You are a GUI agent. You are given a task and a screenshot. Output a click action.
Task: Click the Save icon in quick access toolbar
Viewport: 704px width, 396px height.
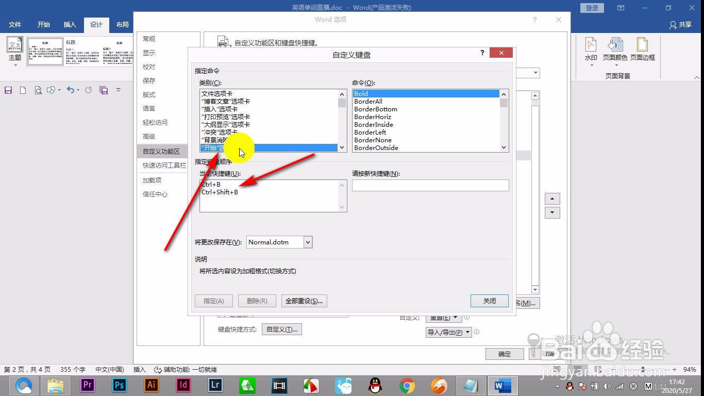tap(8, 90)
